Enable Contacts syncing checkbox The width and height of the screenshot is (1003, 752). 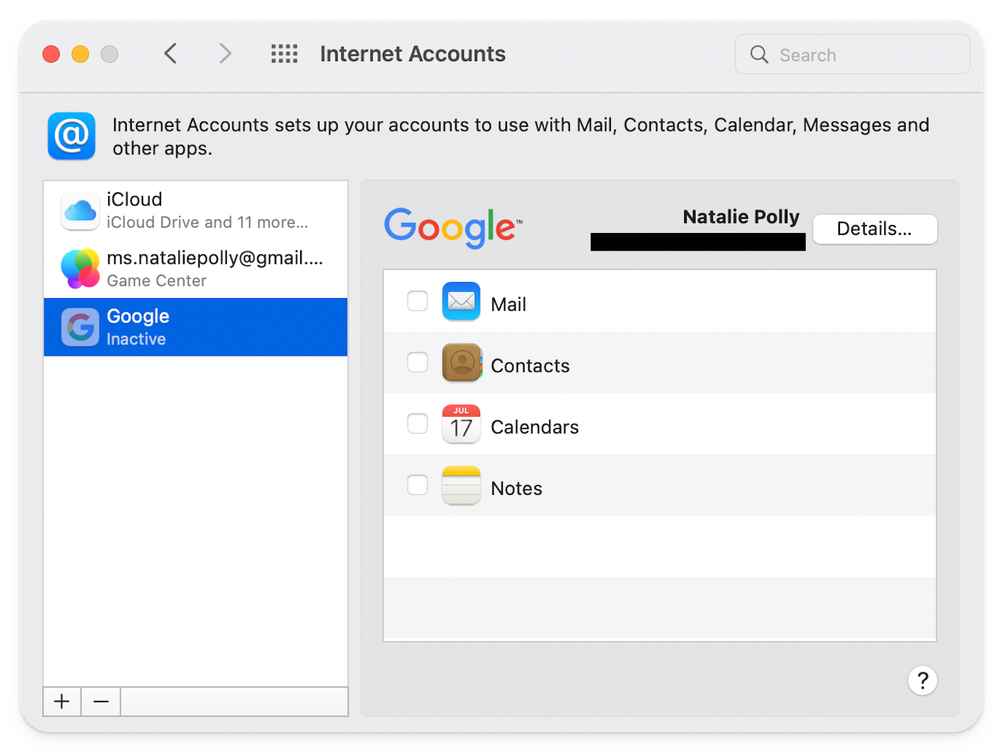click(x=417, y=363)
